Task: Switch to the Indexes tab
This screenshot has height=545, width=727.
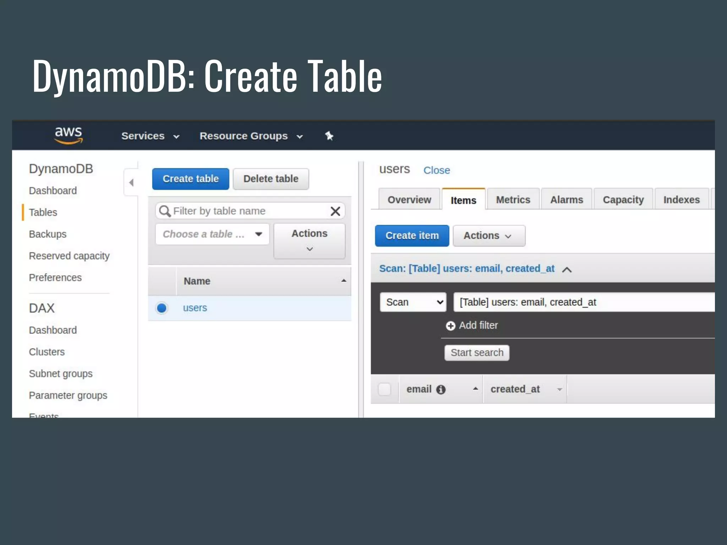Action: pos(681,200)
